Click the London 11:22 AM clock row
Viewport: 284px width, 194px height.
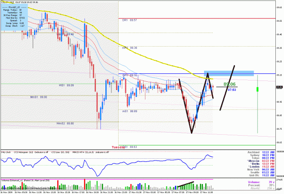(261, 167)
